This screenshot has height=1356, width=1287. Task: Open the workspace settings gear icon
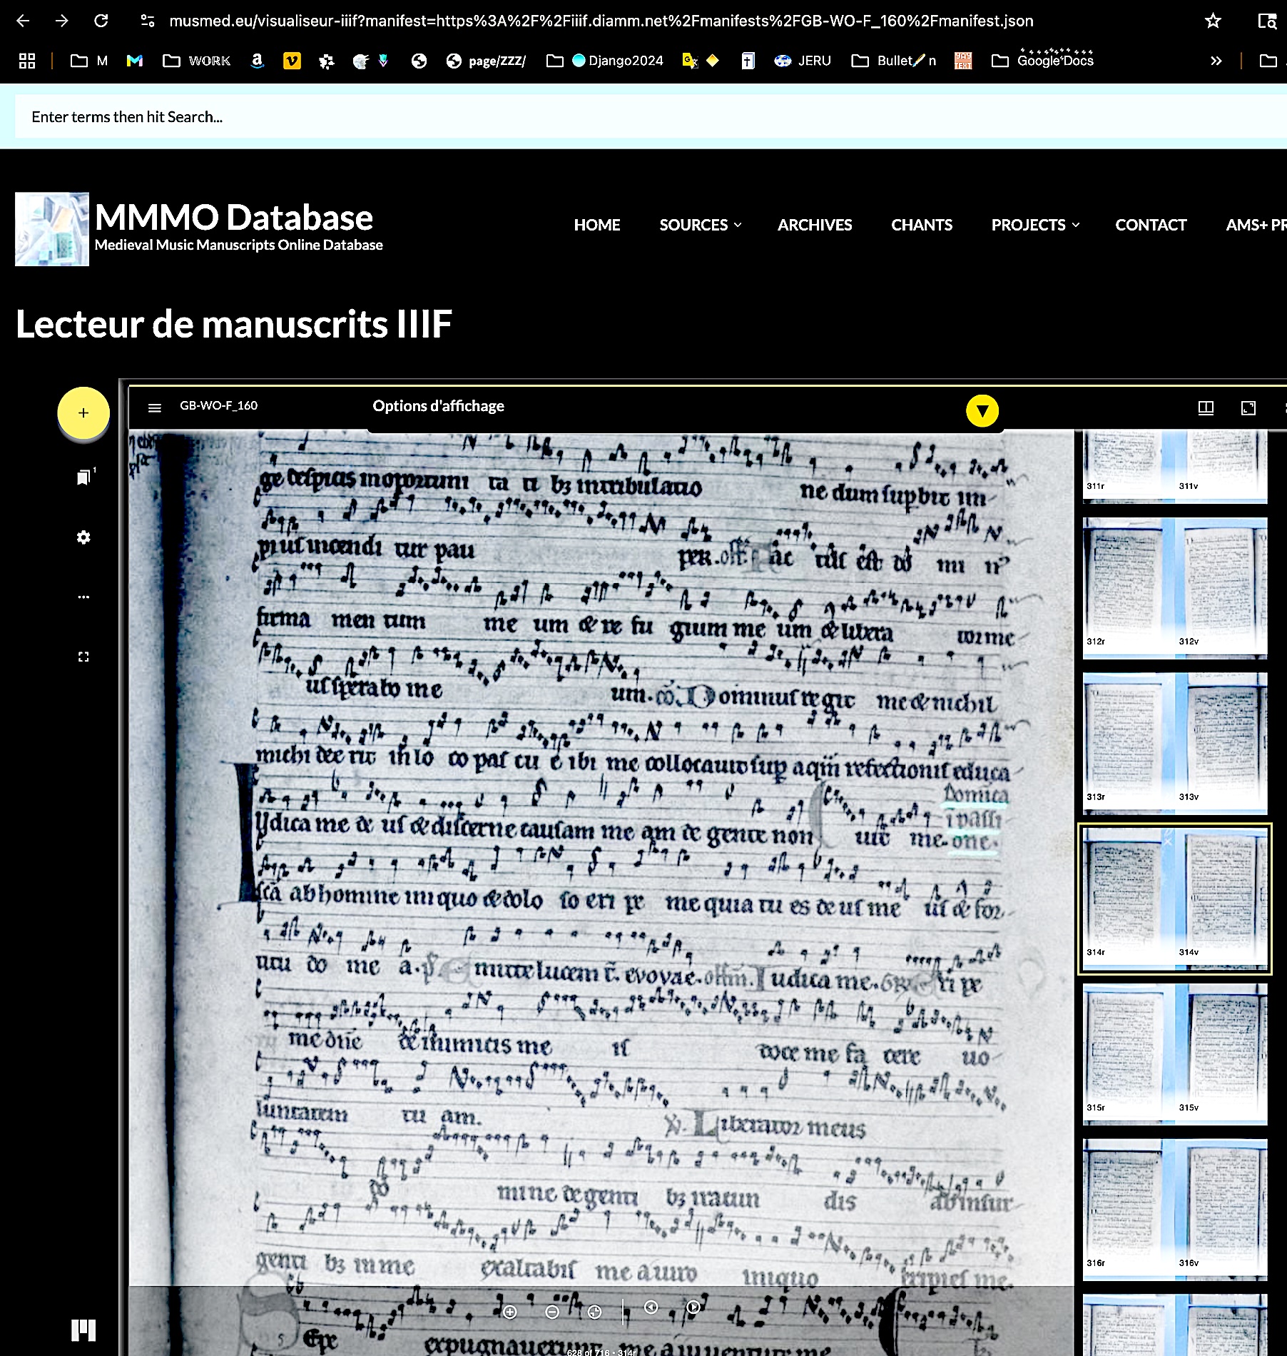click(83, 537)
